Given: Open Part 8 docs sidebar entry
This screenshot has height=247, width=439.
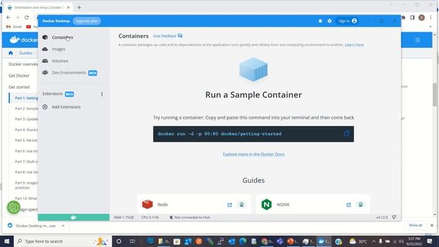Looking at the screenshot, I should [26, 172].
